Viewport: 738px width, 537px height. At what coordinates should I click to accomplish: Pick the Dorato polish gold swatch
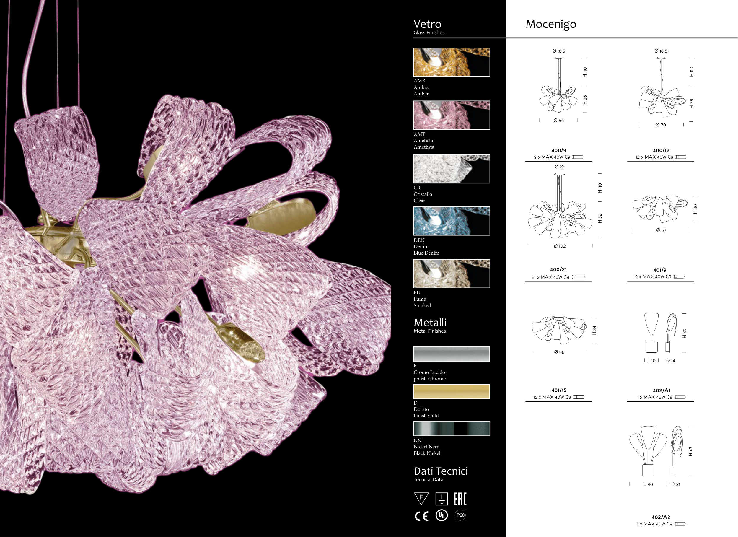pos(451,391)
